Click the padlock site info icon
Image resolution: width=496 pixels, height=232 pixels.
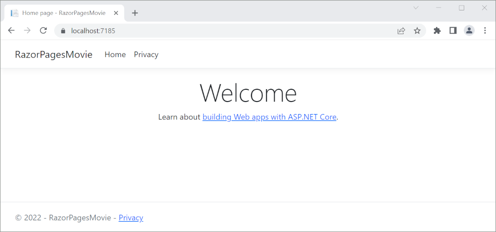[x=63, y=31]
